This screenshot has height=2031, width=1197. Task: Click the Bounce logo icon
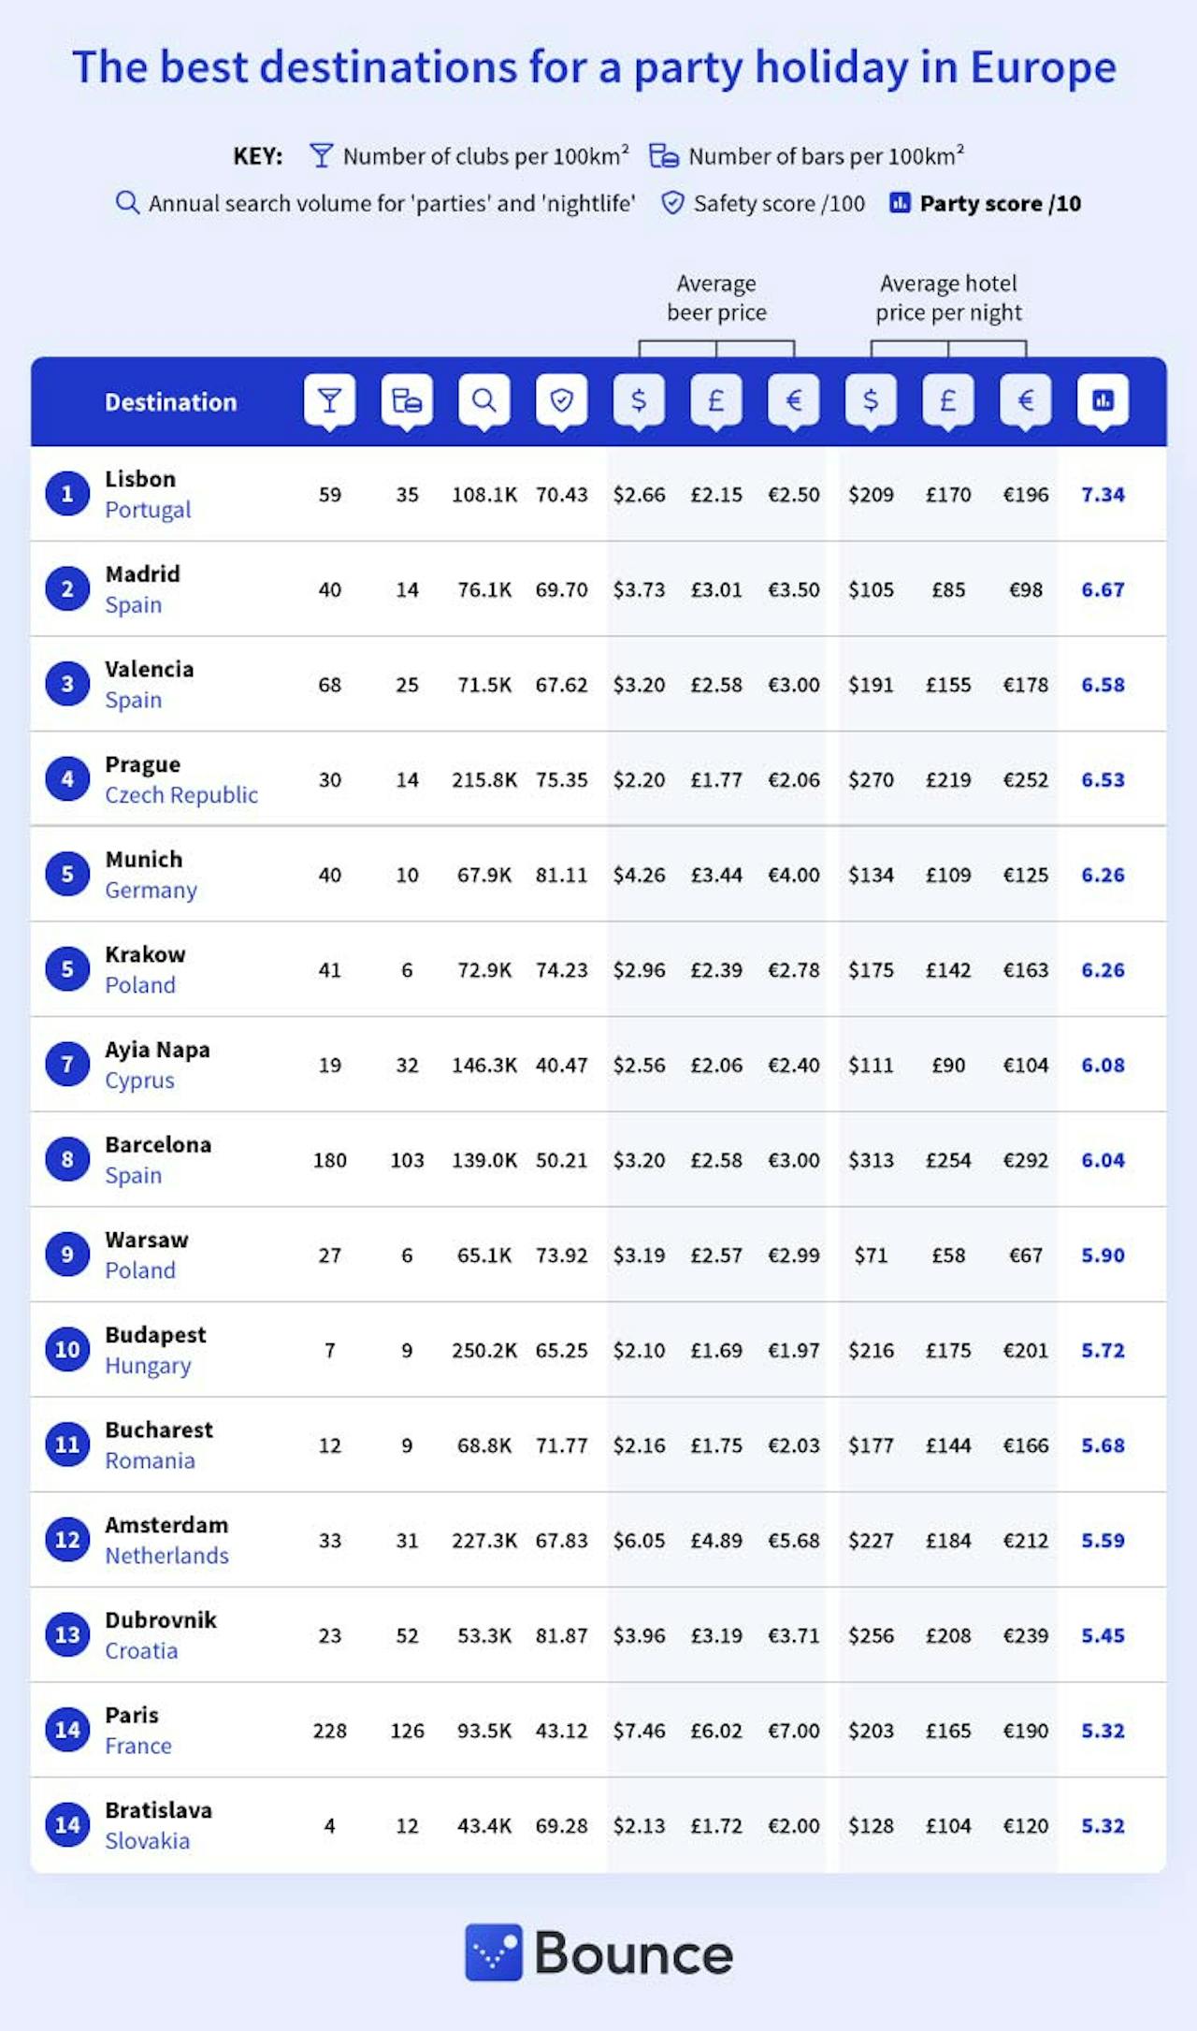[493, 1952]
